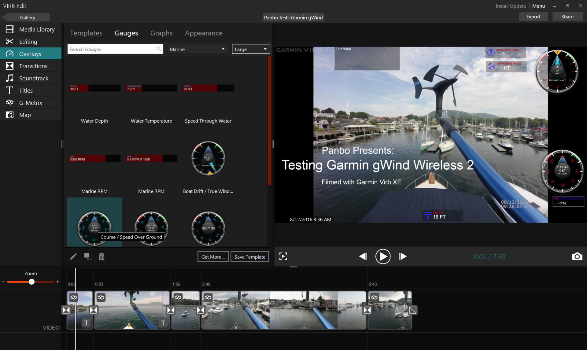The image size is (587, 350).
Task: Open the G-Metrix section
Action: 31,103
